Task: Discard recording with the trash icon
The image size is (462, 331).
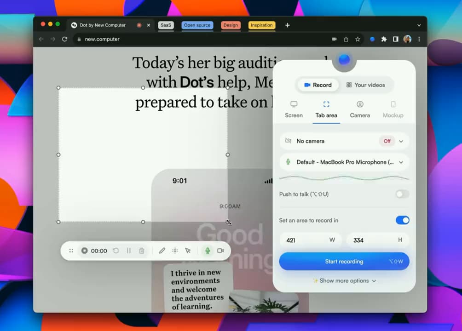Action: coord(142,251)
